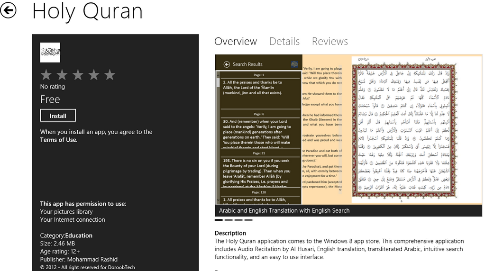Select the fourth rating star
Viewport: 485px width, 271px height.
pos(94,75)
